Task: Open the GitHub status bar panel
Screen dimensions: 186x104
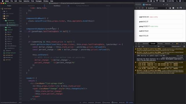Action: pyautogui.click(x=115, y=103)
